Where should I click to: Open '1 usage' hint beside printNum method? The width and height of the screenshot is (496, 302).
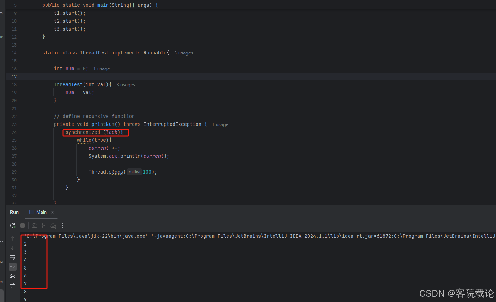tap(220, 124)
